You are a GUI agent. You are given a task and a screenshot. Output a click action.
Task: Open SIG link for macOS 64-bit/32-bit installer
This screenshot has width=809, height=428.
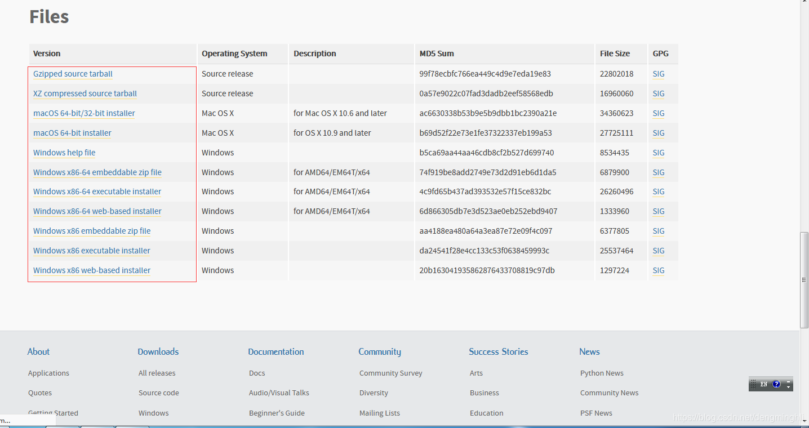pyautogui.click(x=659, y=113)
